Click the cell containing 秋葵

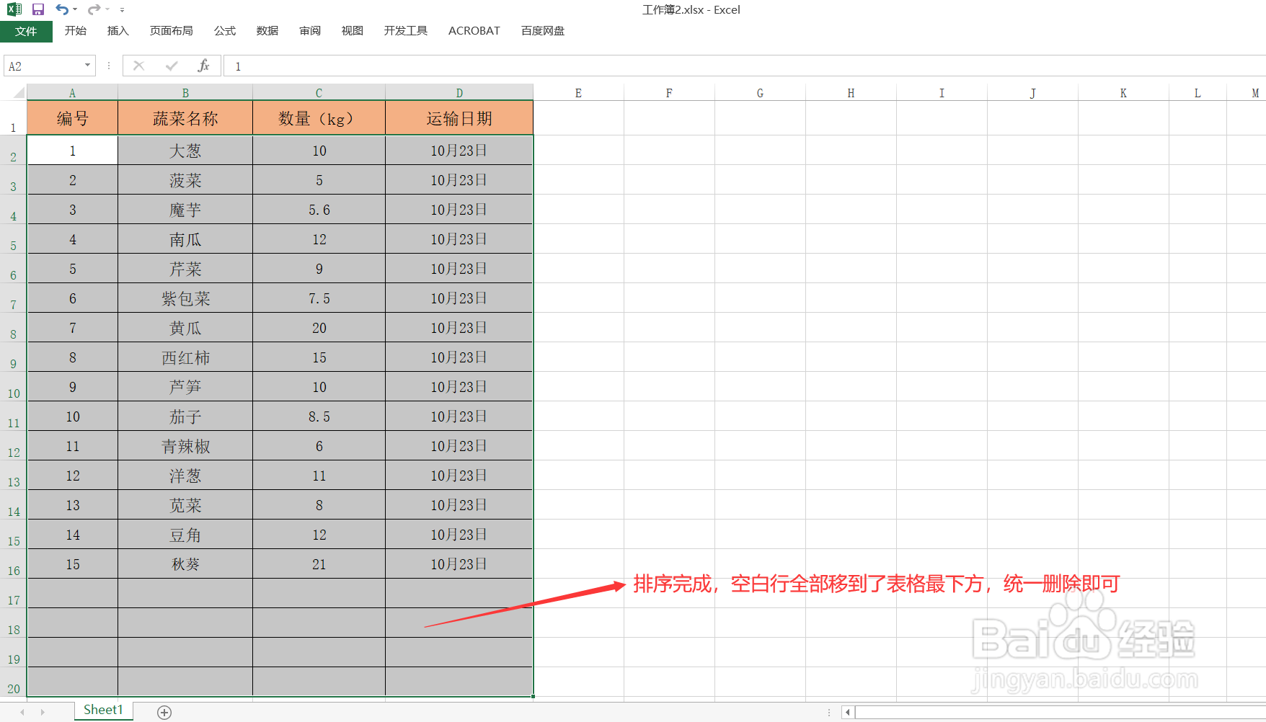click(185, 564)
